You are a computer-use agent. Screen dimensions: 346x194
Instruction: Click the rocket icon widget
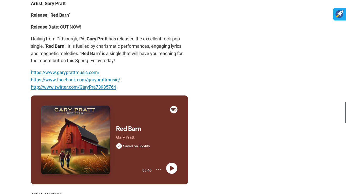click(x=340, y=14)
